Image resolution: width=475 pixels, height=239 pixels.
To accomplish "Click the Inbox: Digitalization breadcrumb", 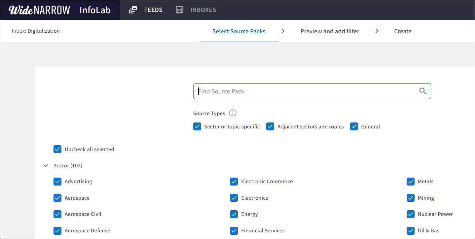I will [x=35, y=31].
